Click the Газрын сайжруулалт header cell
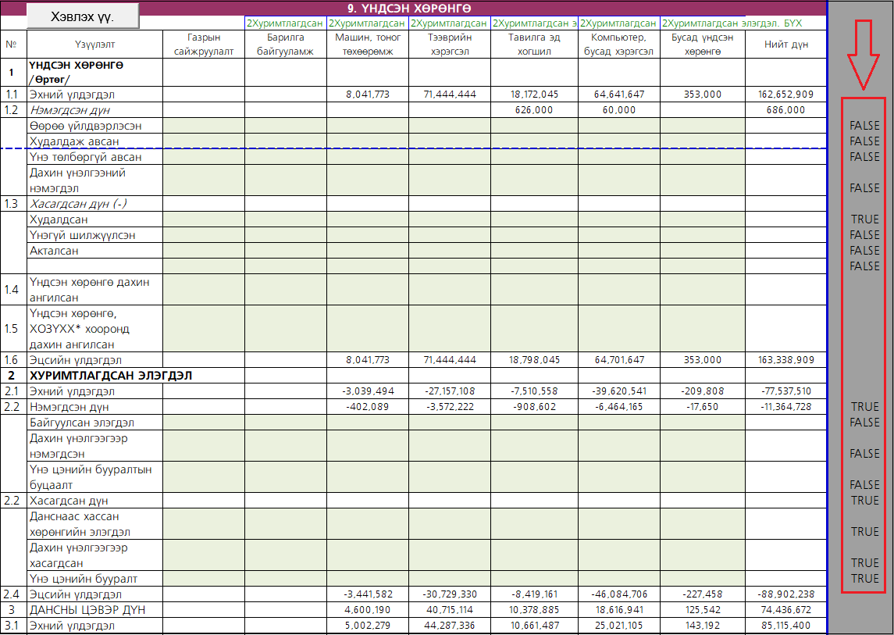 pos(204,45)
